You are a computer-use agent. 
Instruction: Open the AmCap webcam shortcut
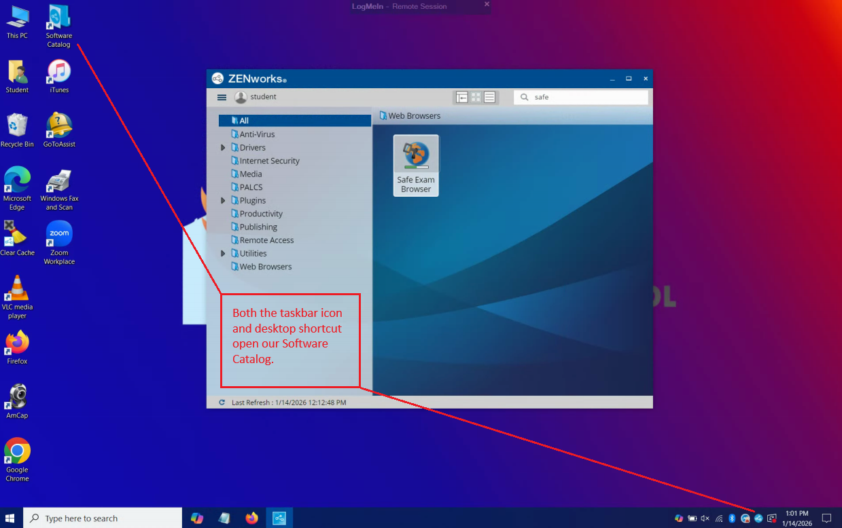click(x=17, y=402)
